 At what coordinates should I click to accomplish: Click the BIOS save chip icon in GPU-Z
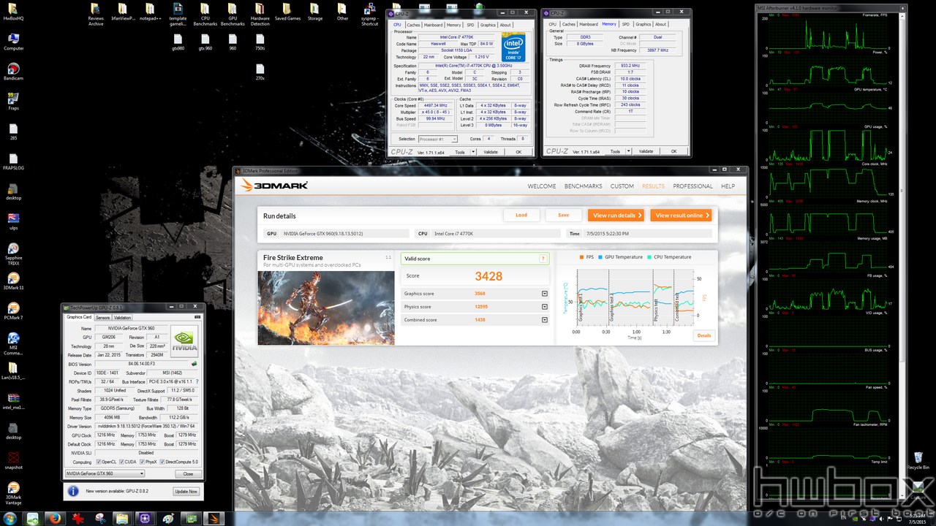click(x=194, y=364)
